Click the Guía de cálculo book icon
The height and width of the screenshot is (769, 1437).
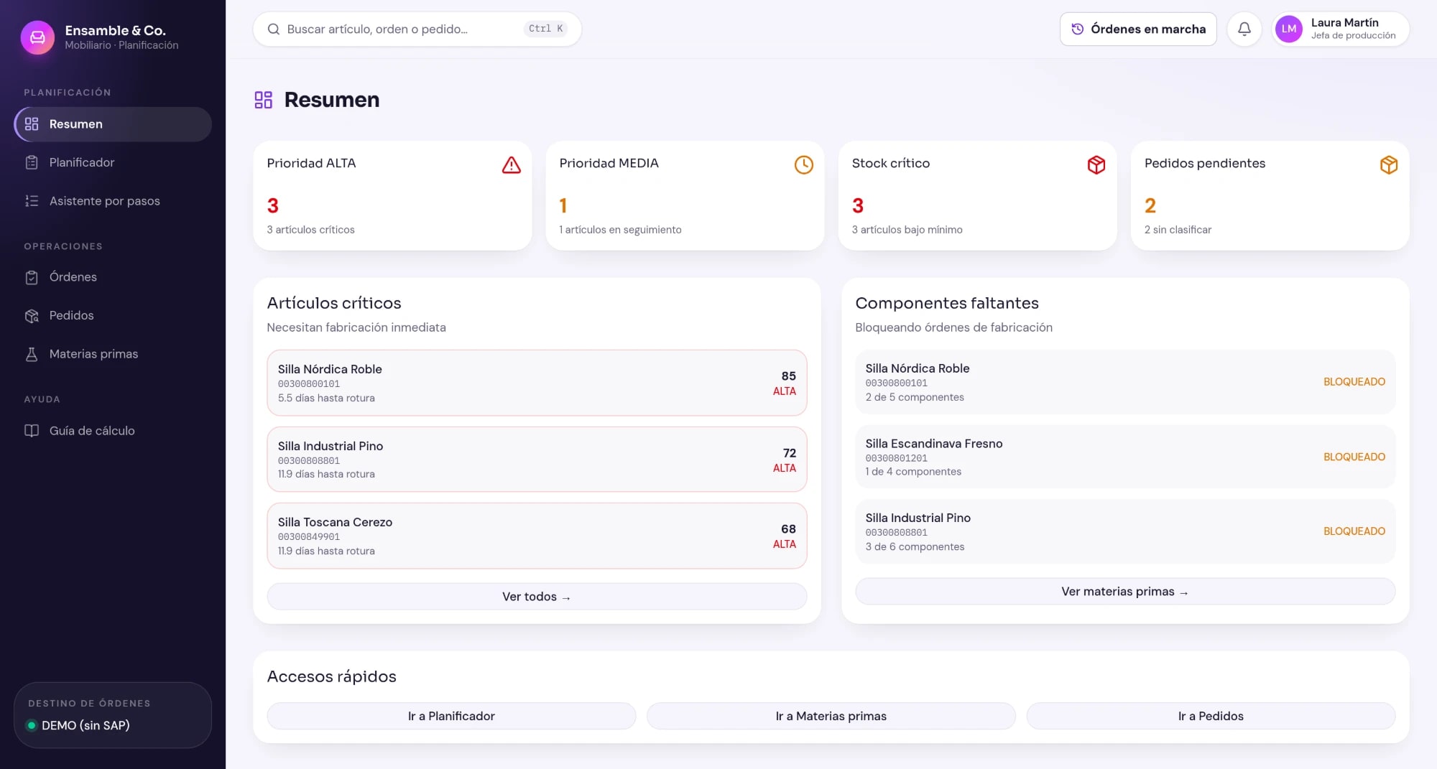tap(32, 431)
